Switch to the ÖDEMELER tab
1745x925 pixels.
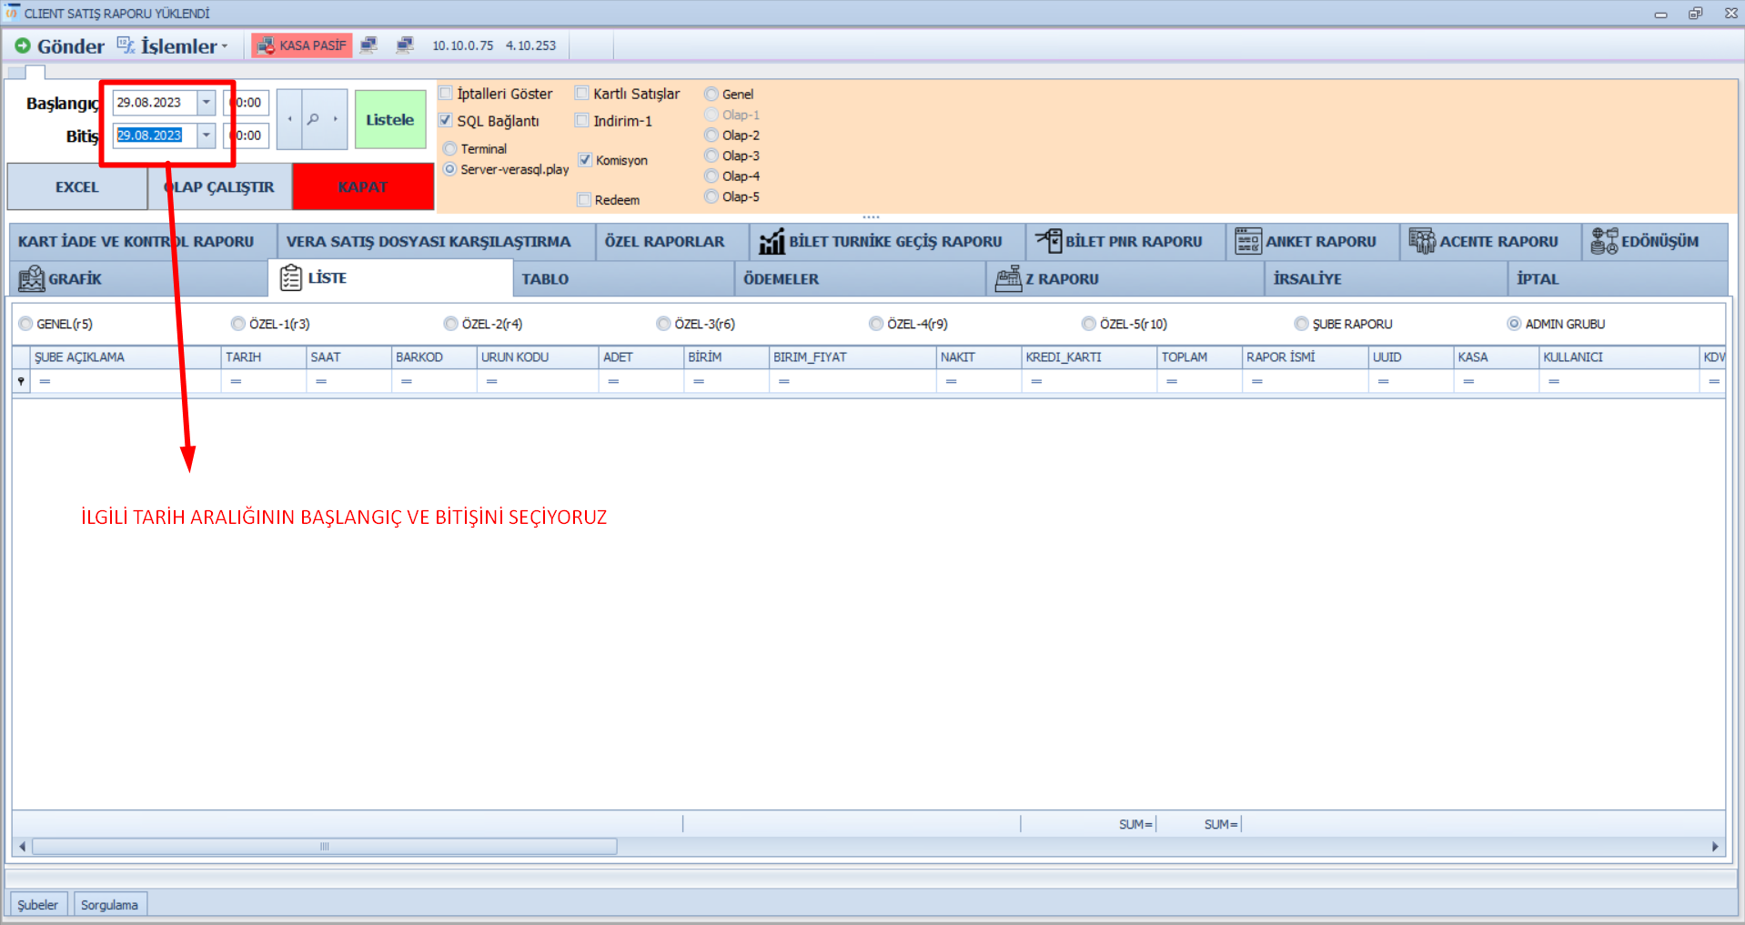click(781, 279)
